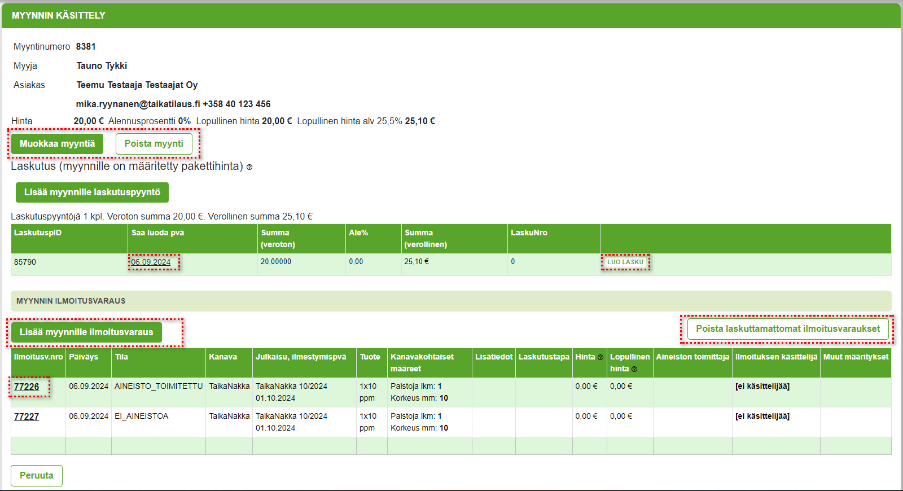Viewport: 903px width, 491px height.
Task: Click the LUO LASKU button
Action: point(625,262)
